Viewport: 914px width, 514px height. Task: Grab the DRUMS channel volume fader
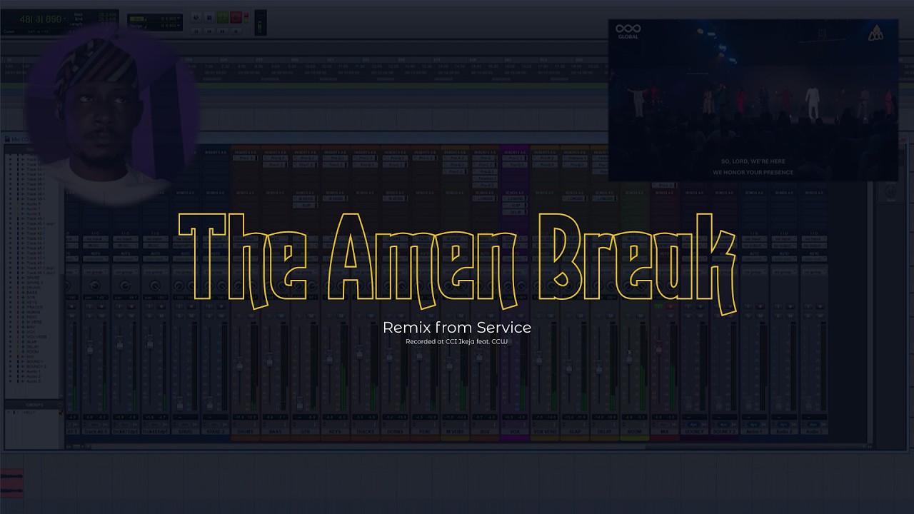(239, 364)
